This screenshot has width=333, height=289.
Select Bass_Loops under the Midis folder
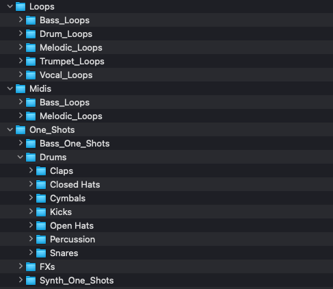click(166, 102)
